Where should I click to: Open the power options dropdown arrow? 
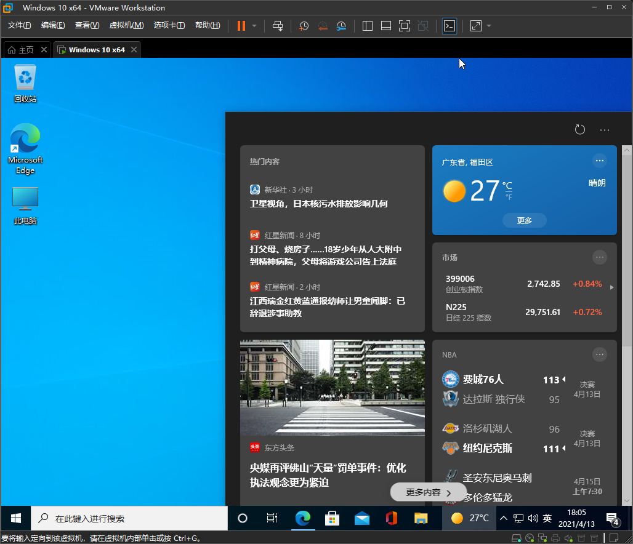coord(254,26)
